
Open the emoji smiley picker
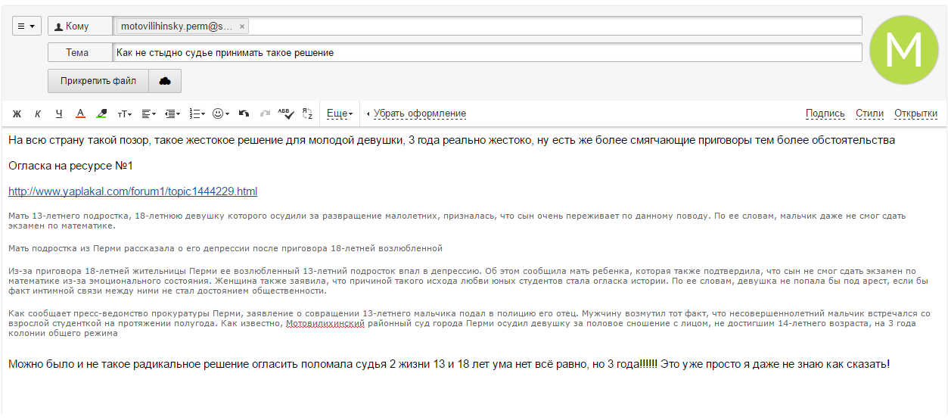tap(220, 114)
